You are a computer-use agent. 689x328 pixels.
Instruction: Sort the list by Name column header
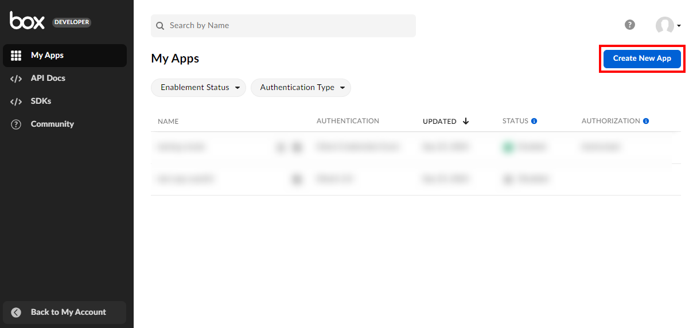click(168, 121)
